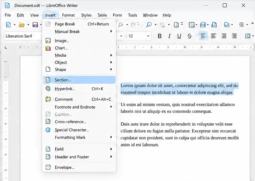This screenshot has width=255, height=181.
Task: Select Section... from the Insert menu
Action: pyautogui.click(x=79, y=80)
